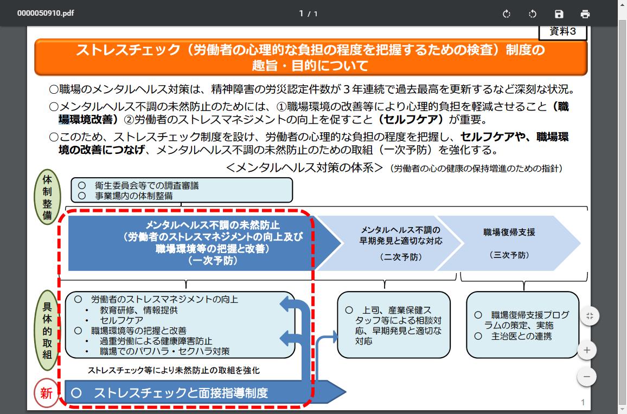Click the 職場復帰支援 三次予防 arrow
The height and width of the screenshot is (414, 627).
tap(510, 243)
